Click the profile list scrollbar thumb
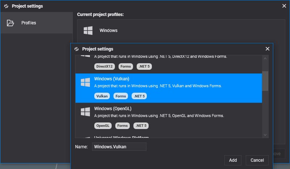The width and height of the screenshot is (290, 169). [265, 81]
